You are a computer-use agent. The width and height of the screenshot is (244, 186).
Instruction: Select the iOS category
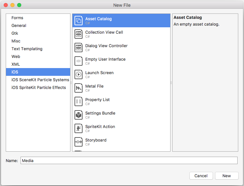click(38, 72)
